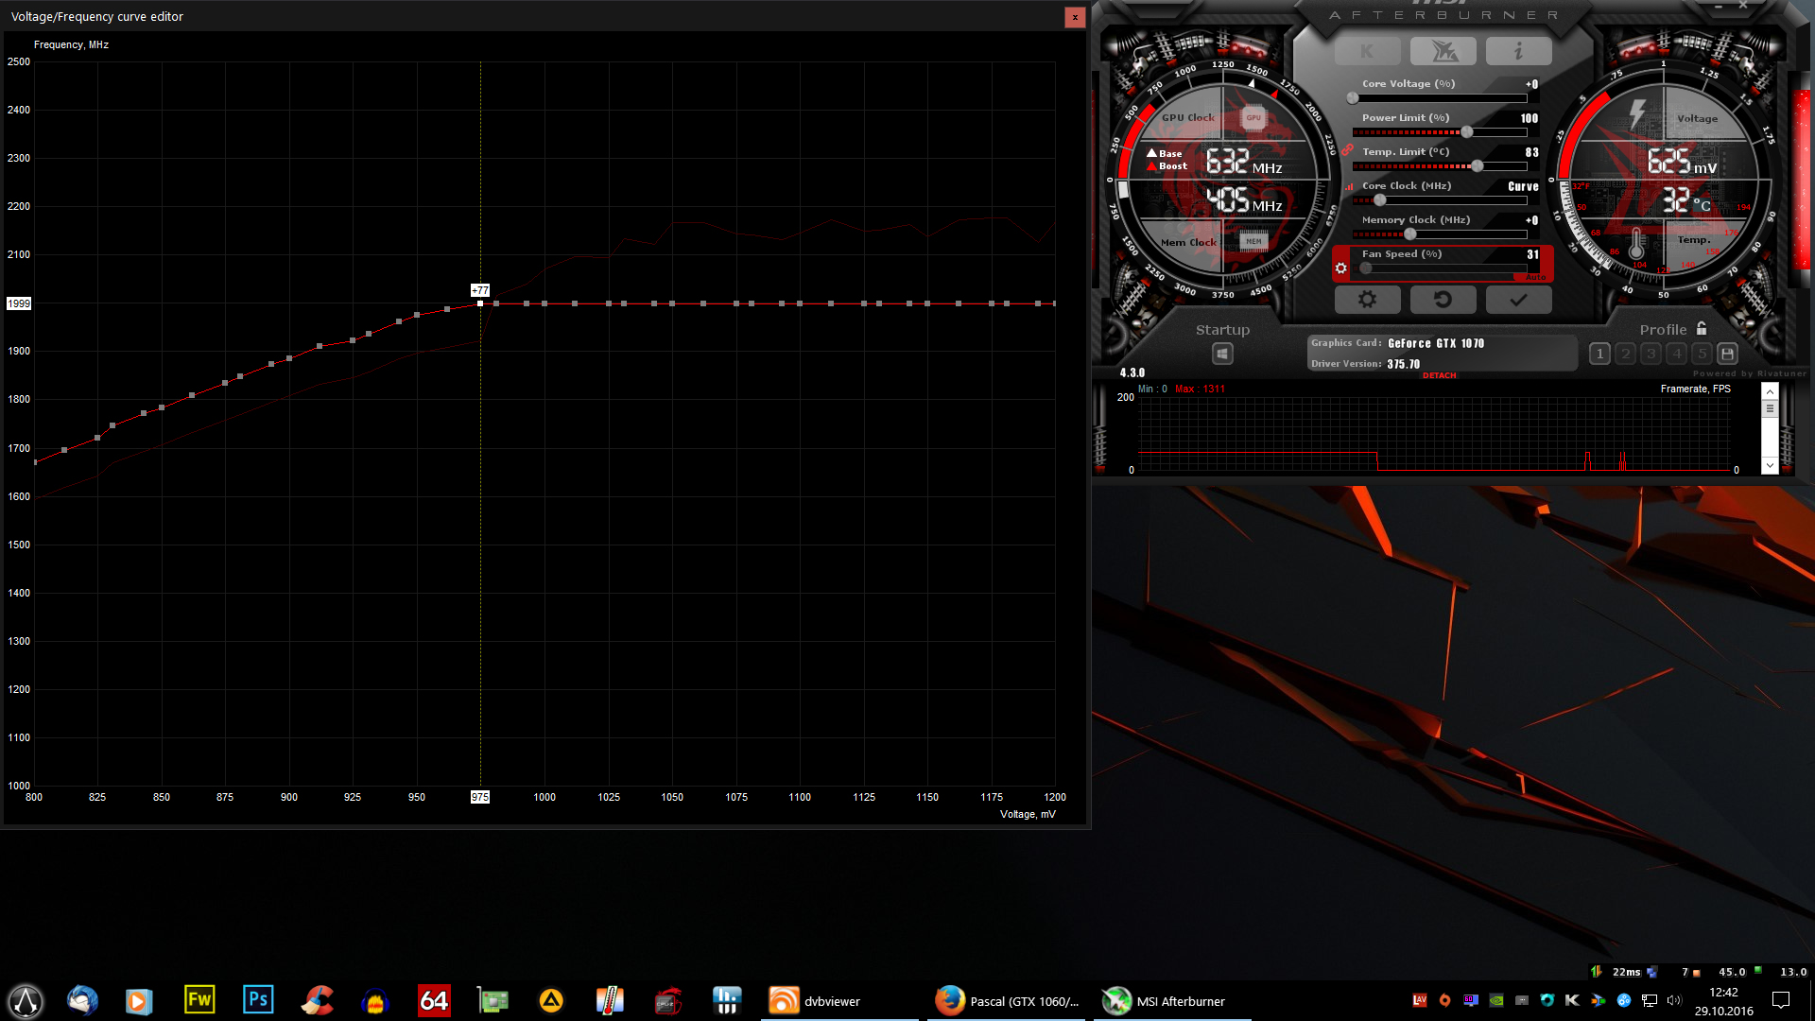Image resolution: width=1815 pixels, height=1021 pixels.
Task: Click the Kombustor K button
Action: click(1367, 51)
